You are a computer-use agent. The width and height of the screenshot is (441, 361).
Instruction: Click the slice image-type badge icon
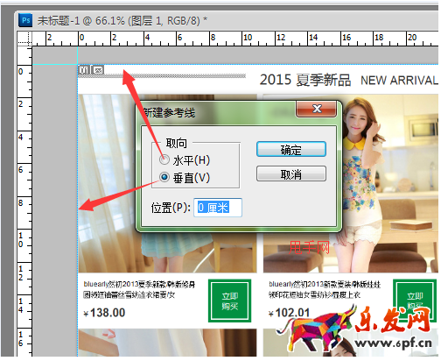[98, 70]
